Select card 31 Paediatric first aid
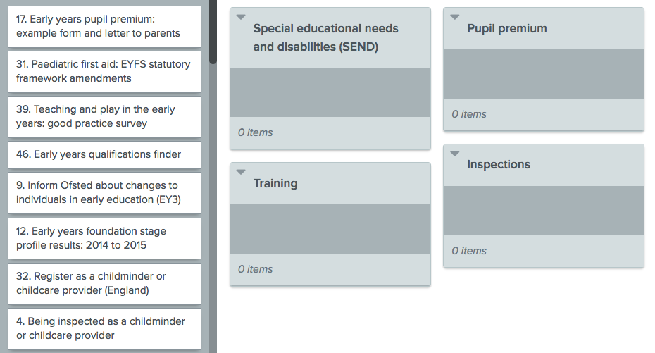Image resolution: width=655 pixels, height=353 pixels. 104,72
